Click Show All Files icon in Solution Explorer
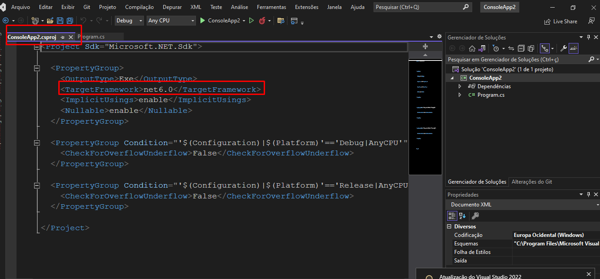This screenshot has width=600, height=279. pos(531,48)
